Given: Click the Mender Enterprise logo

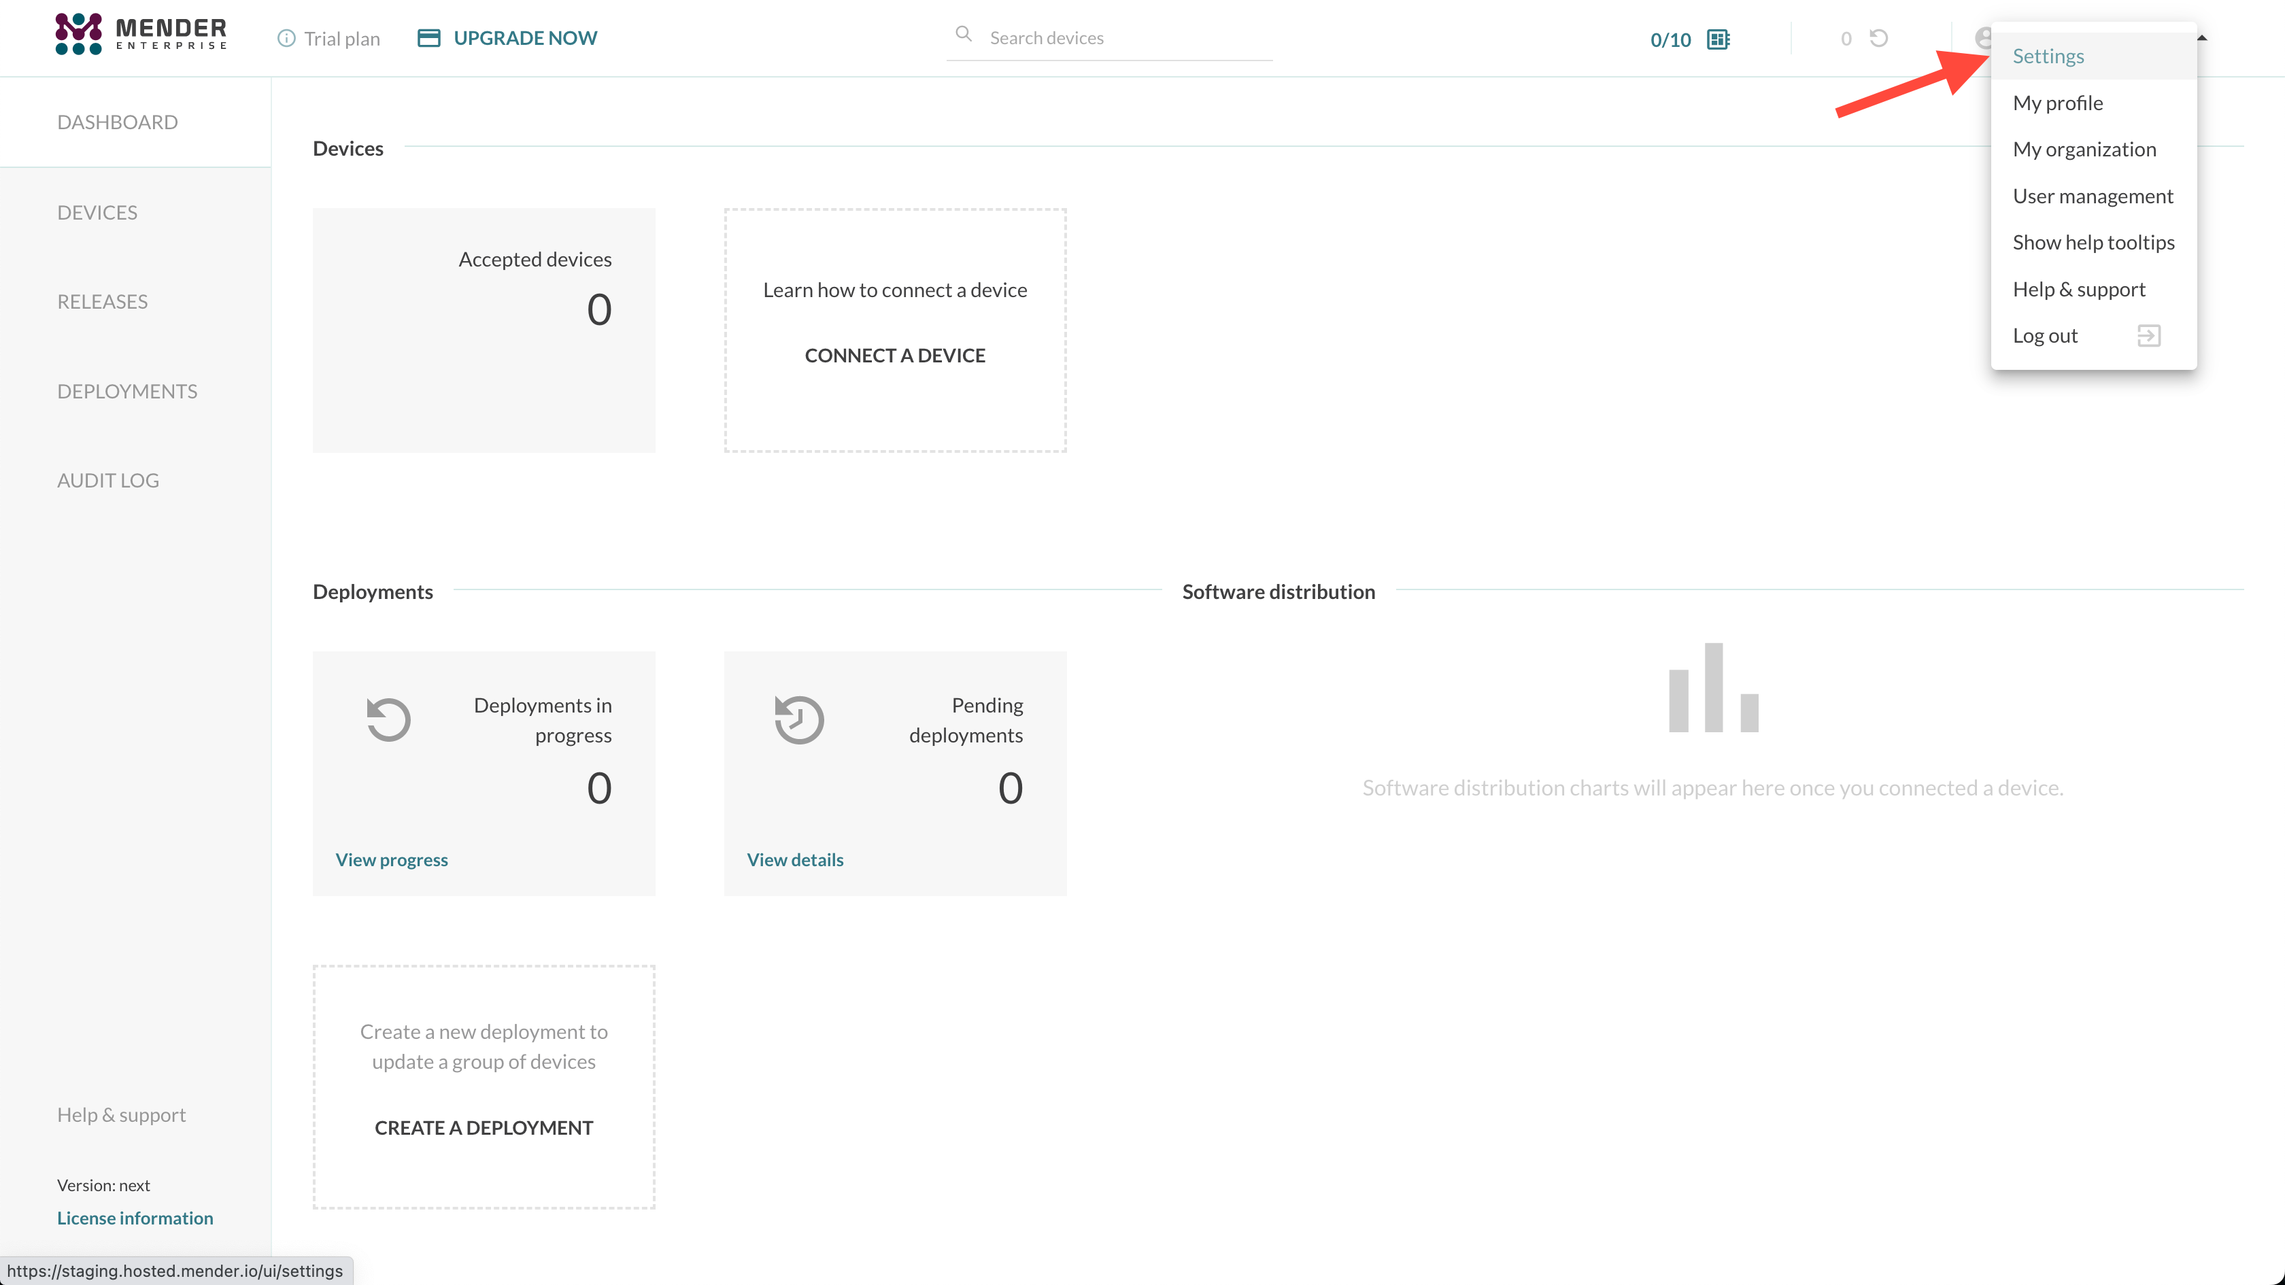Looking at the screenshot, I should pos(140,35).
